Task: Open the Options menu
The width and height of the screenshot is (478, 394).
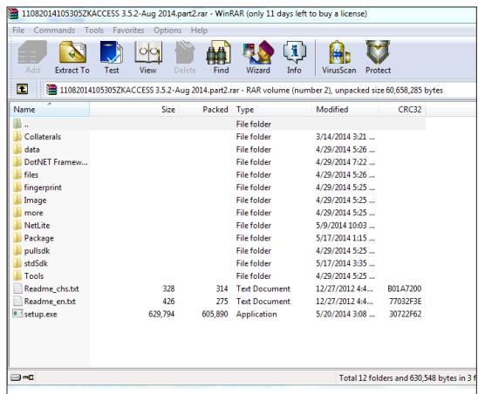Action: 167,31
